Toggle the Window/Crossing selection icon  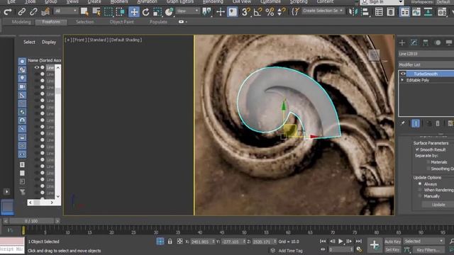click(120, 12)
